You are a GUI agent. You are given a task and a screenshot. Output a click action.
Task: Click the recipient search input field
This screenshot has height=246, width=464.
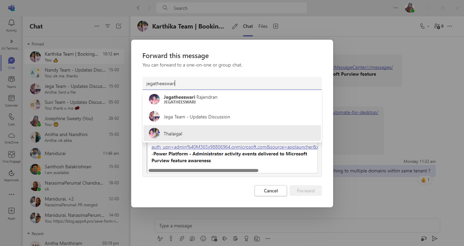pyautogui.click(x=232, y=83)
